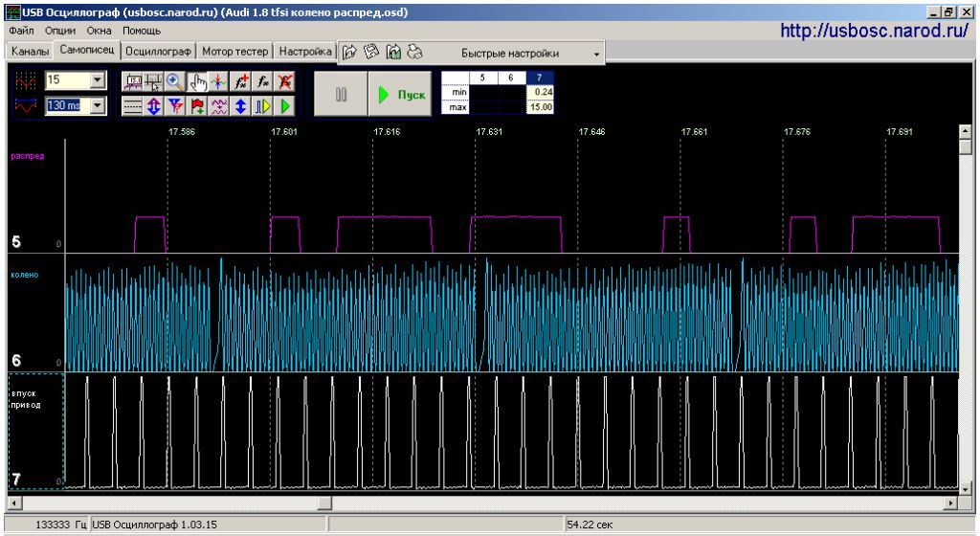Open the 130 ms time base dropdown
980x536 pixels.
97,106
